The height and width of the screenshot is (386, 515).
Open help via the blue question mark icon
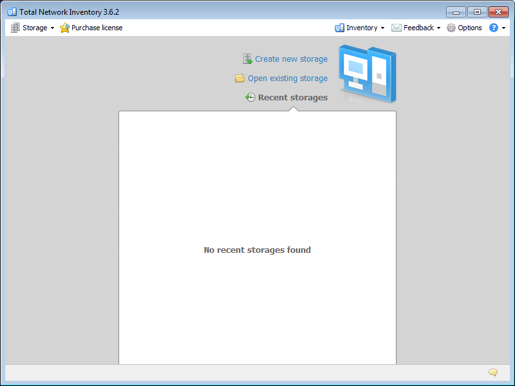coord(493,28)
